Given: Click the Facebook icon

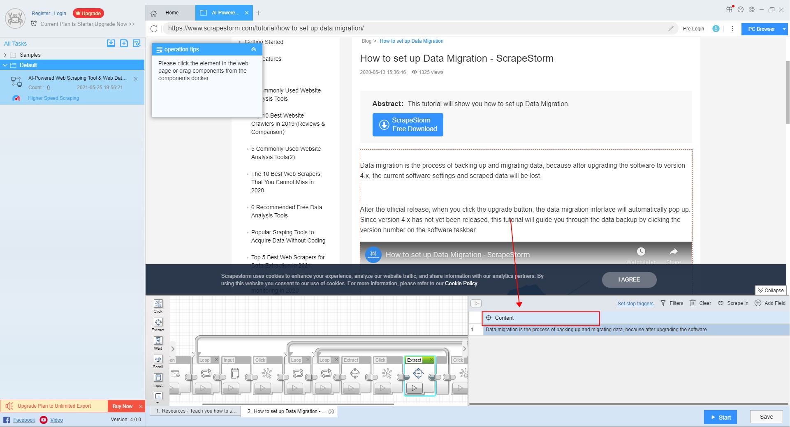Looking at the screenshot, I should pyautogui.click(x=7, y=420).
